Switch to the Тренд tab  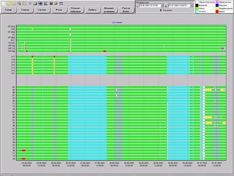click(8, 10)
